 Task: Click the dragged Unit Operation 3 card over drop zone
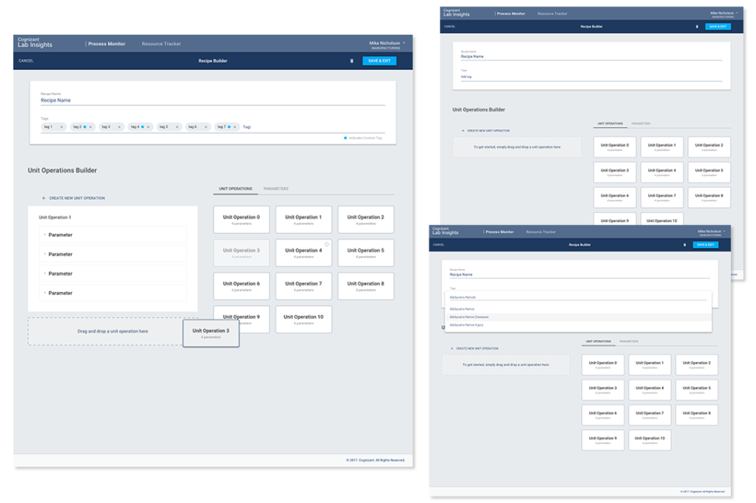tap(211, 333)
